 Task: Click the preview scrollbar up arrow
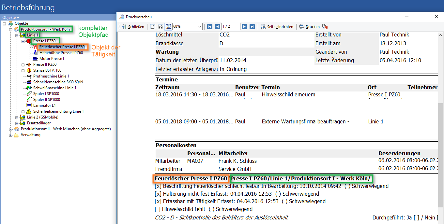441,35
